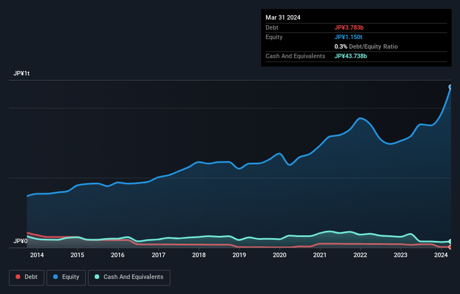The height and width of the screenshot is (294, 460).
Task: Click the blue Equity legend dot
Action: (55, 277)
